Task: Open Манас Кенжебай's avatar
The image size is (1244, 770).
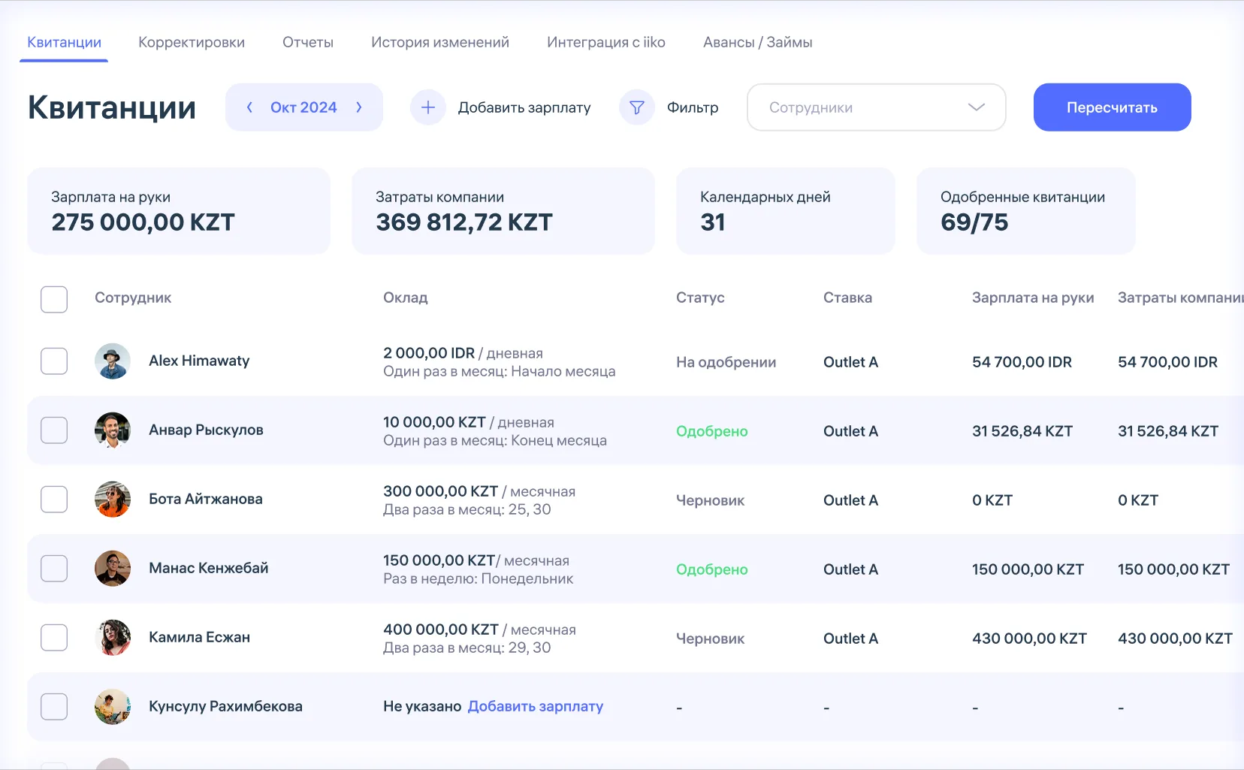Action: pos(113,569)
